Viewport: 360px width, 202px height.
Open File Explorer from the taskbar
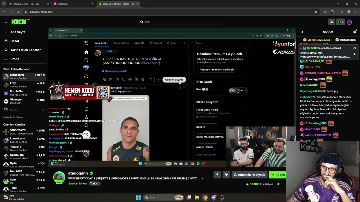click(197, 198)
